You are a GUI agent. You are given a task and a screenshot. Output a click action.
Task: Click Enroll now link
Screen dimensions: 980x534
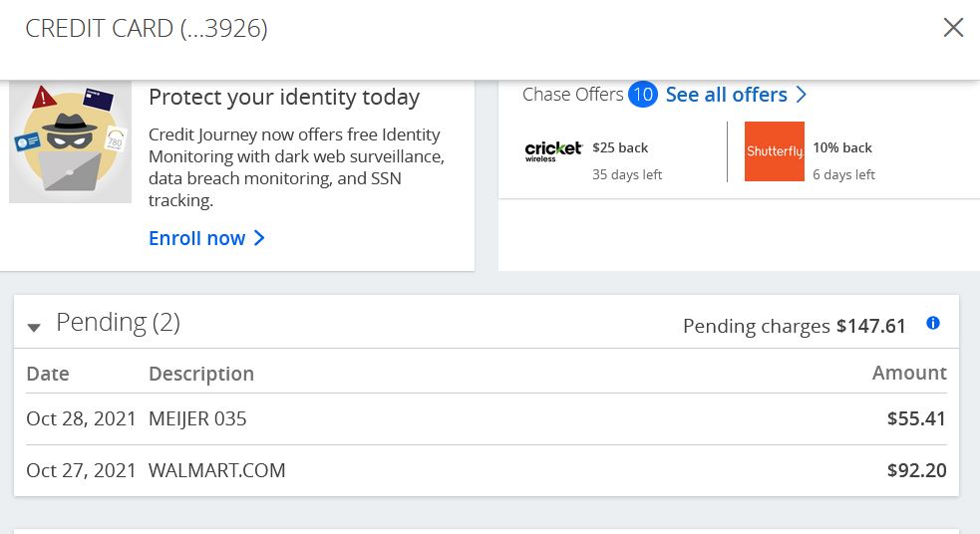click(x=196, y=238)
